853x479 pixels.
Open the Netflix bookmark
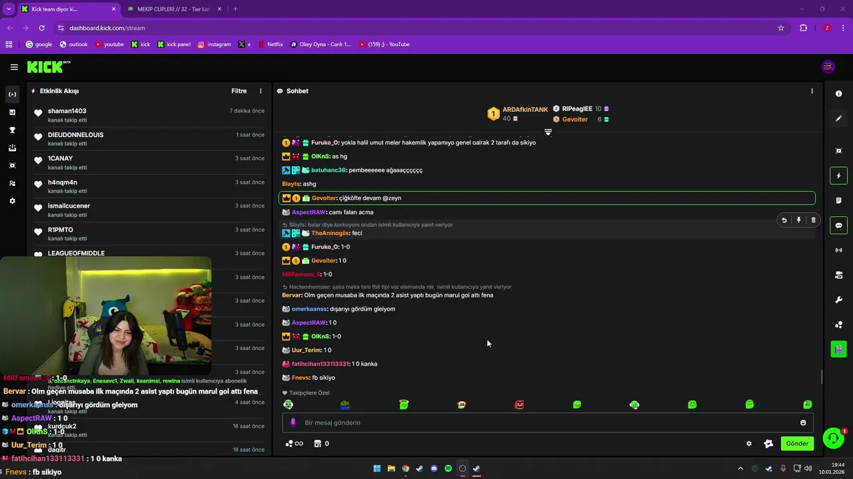[270, 45]
